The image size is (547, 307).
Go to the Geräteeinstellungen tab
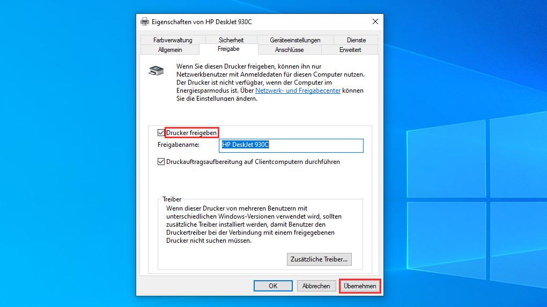(x=295, y=40)
